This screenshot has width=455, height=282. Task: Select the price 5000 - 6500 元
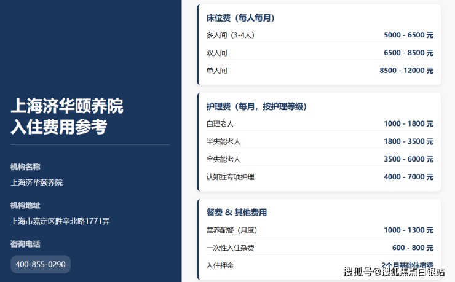pos(408,35)
